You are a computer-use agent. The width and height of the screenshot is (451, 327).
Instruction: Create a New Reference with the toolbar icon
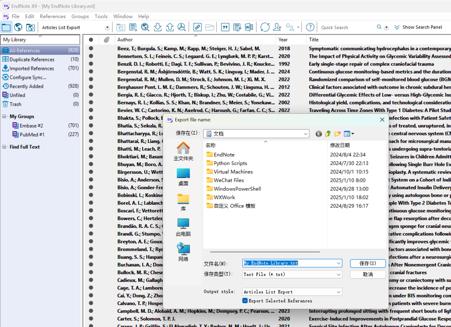[133, 27]
